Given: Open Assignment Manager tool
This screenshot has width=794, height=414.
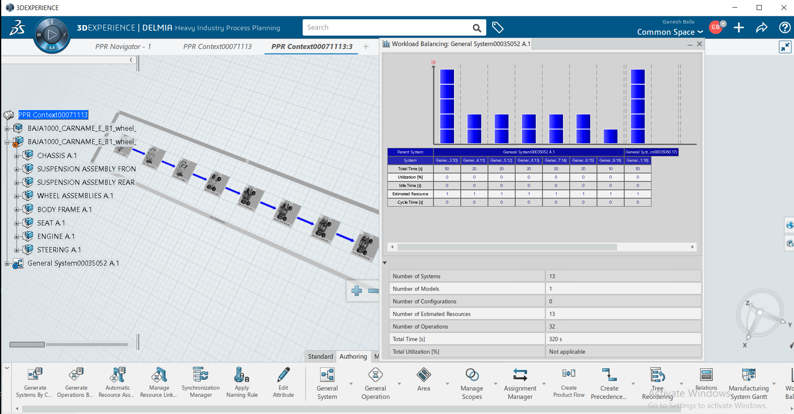Looking at the screenshot, I should click(520, 383).
